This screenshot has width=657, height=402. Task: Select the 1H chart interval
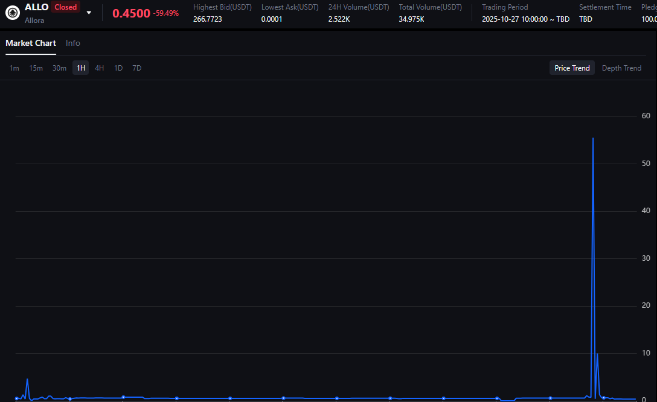point(80,68)
